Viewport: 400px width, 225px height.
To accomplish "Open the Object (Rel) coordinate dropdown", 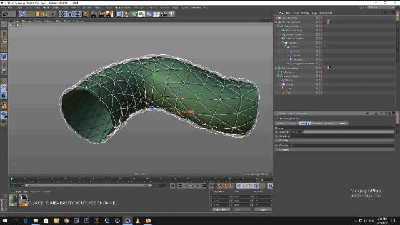I will pyautogui.click(x=221, y=210).
